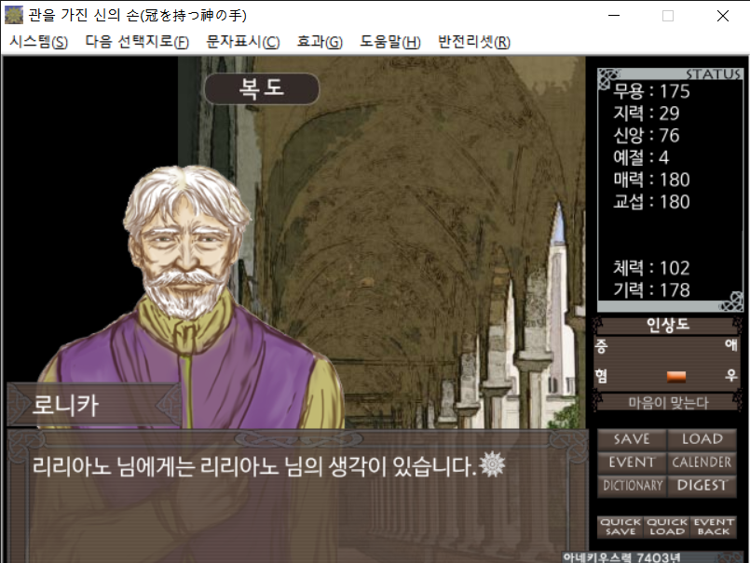Click the SAVE button
This screenshot has width=750, height=563.
pyautogui.click(x=632, y=438)
